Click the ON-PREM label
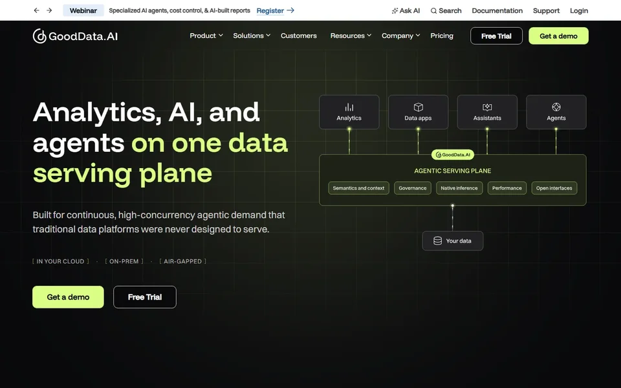 (124, 261)
